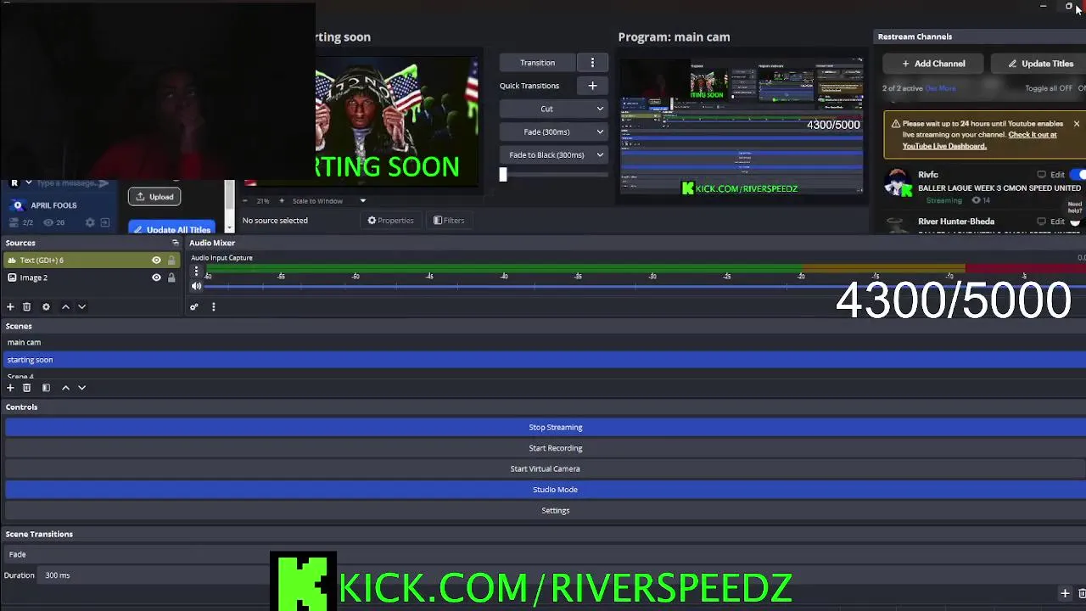Open APRIL FOOLS event settings gear
The height and width of the screenshot is (611, 1086).
(x=90, y=222)
